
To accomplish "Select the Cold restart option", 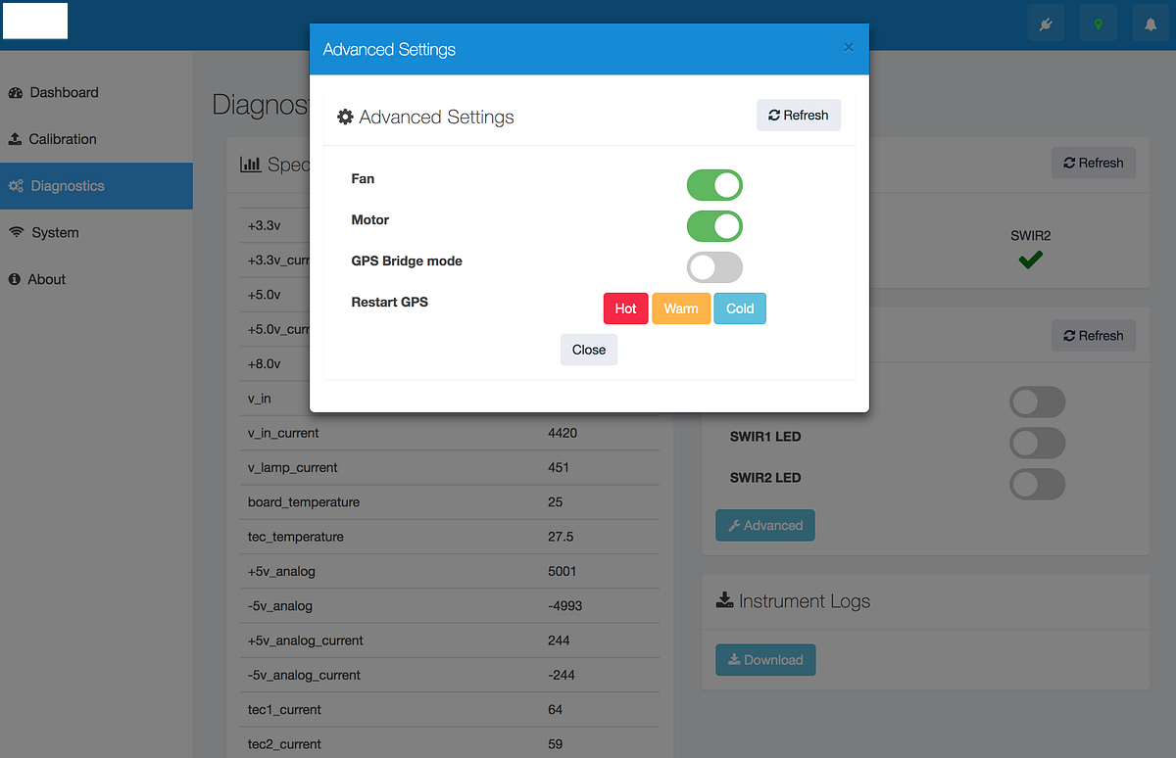I will coord(740,308).
